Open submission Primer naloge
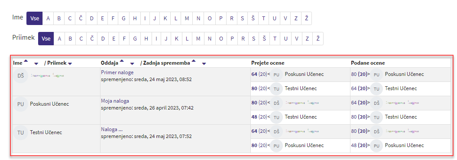 (117, 72)
